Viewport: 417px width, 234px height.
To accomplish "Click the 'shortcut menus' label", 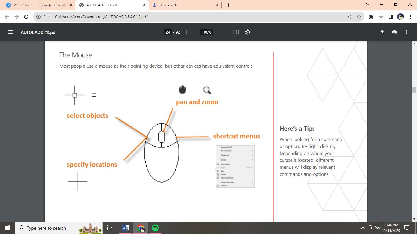I will click(x=237, y=136).
